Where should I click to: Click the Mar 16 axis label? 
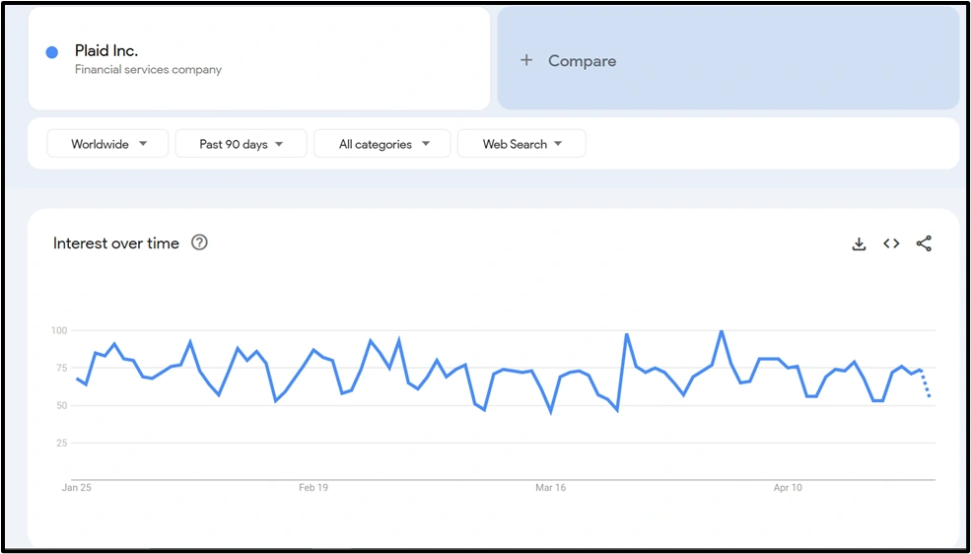(x=550, y=488)
